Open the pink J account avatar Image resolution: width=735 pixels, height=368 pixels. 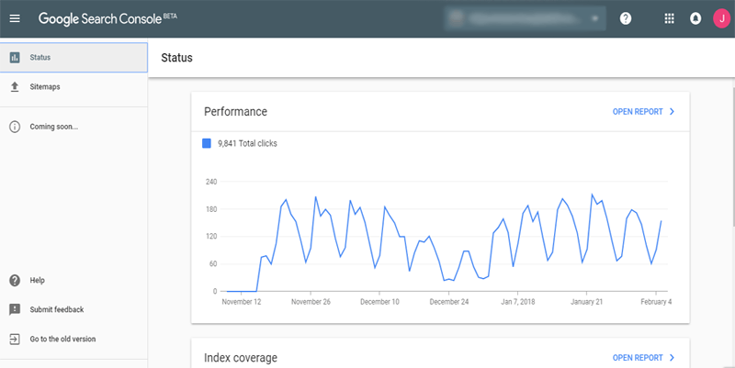(x=722, y=18)
